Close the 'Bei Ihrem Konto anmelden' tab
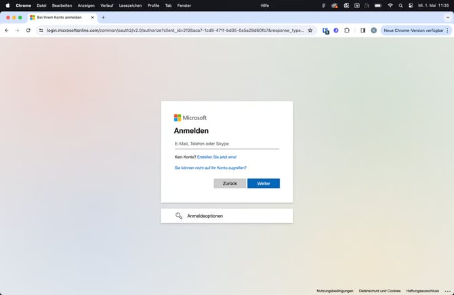The width and height of the screenshot is (454, 295). 92,18
